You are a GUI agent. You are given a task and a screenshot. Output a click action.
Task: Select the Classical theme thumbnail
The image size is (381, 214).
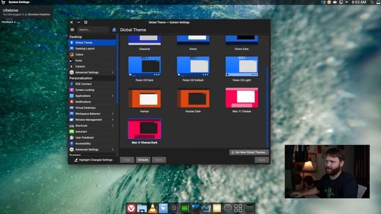pyautogui.click(x=145, y=40)
